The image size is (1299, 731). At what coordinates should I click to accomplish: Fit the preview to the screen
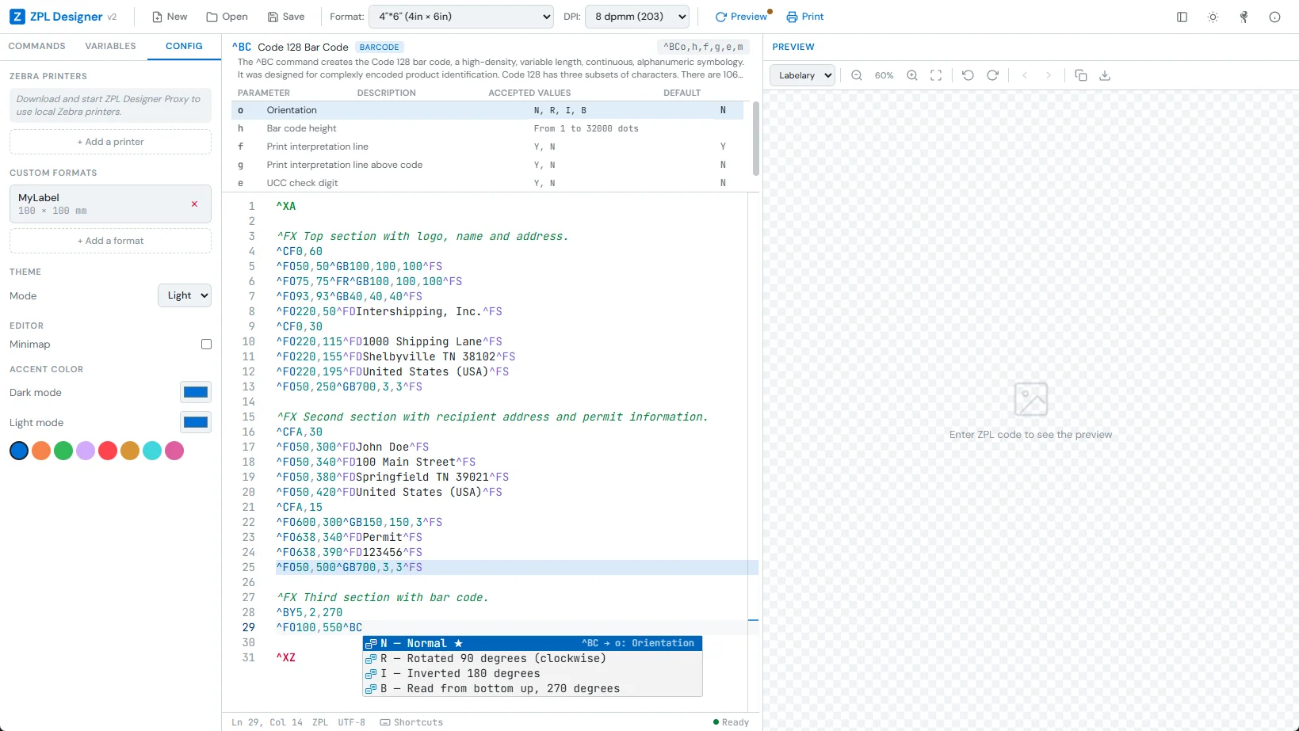tap(936, 75)
